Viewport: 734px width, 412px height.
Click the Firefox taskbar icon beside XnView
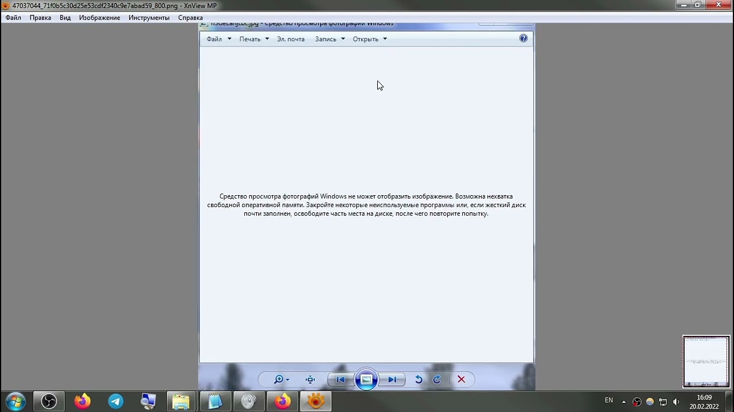[x=282, y=401]
